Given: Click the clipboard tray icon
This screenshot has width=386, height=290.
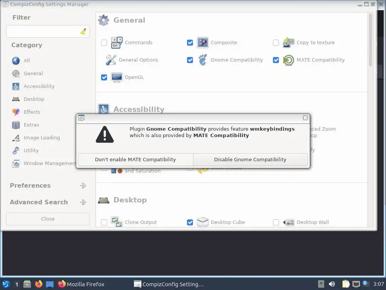Looking at the screenshot, I should tap(346, 284).
